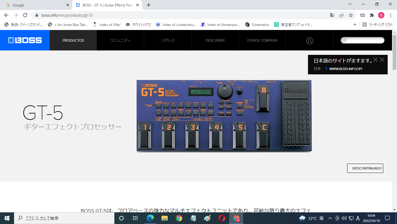Screen dimensions: 397x224
Task: Go back to the previous page
Action: click(x=6, y=15)
